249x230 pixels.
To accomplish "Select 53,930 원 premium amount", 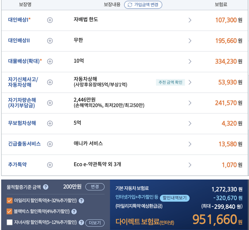I will click(230, 82).
